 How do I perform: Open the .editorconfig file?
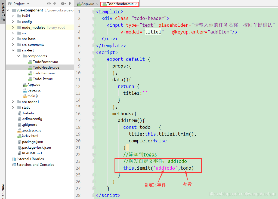[32, 119]
